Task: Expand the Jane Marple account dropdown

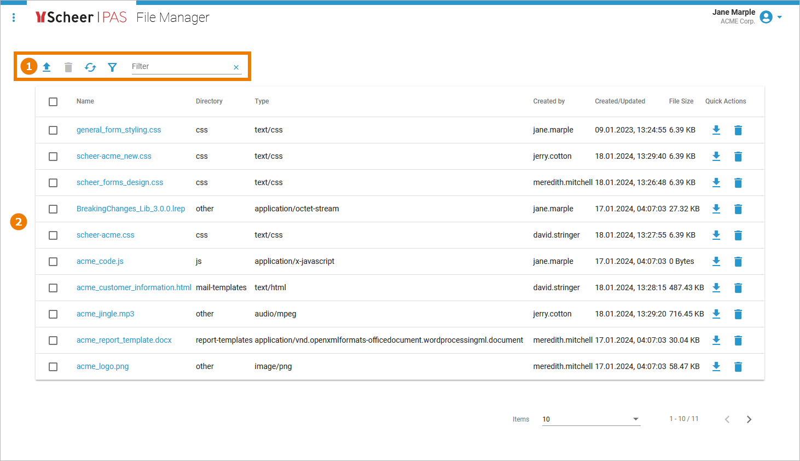Action: [x=780, y=17]
